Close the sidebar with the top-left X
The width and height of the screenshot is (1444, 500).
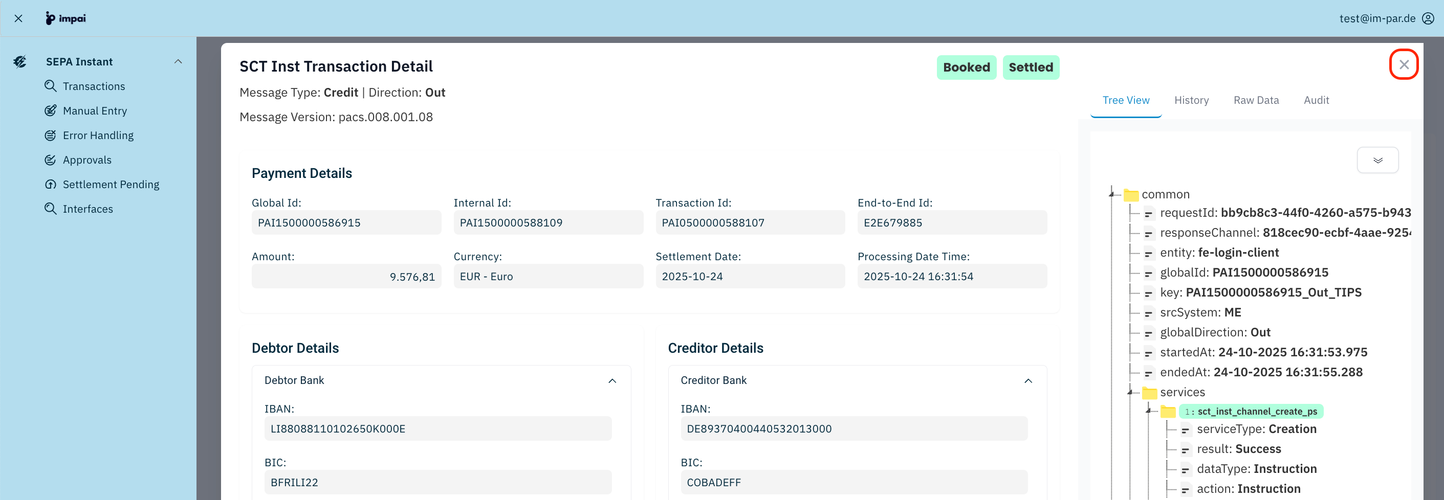18,18
